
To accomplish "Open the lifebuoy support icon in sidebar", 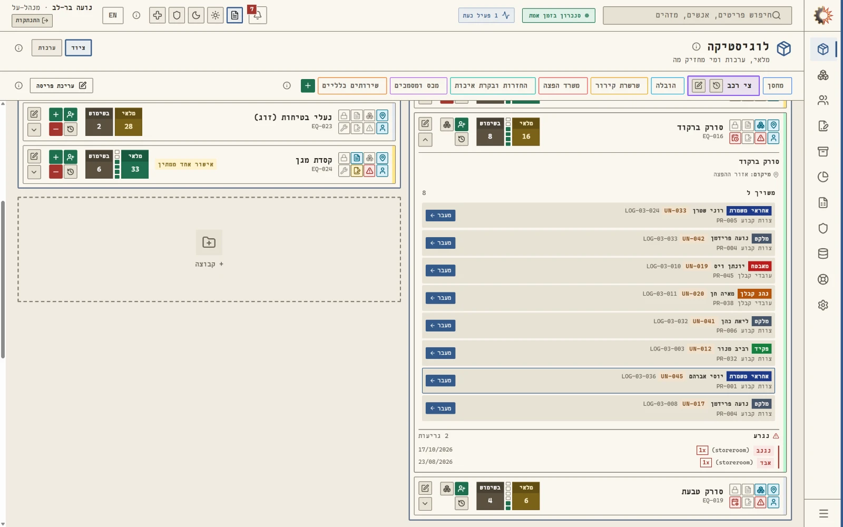I will [823, 279].
